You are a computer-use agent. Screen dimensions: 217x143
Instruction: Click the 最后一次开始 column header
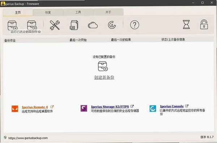(78, 40)
